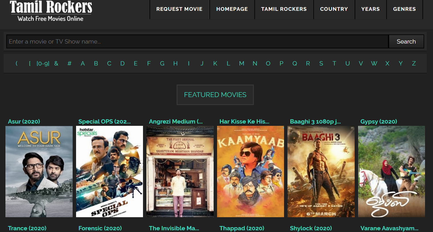Image resolution: width=433 pixels, height=232 pixels.
Task: Filter movies starting with letter M
Action: coord(242,63)
